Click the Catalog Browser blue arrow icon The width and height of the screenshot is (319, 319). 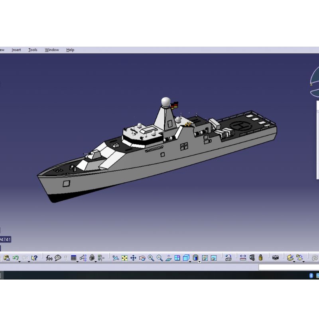tap(228, 258)
